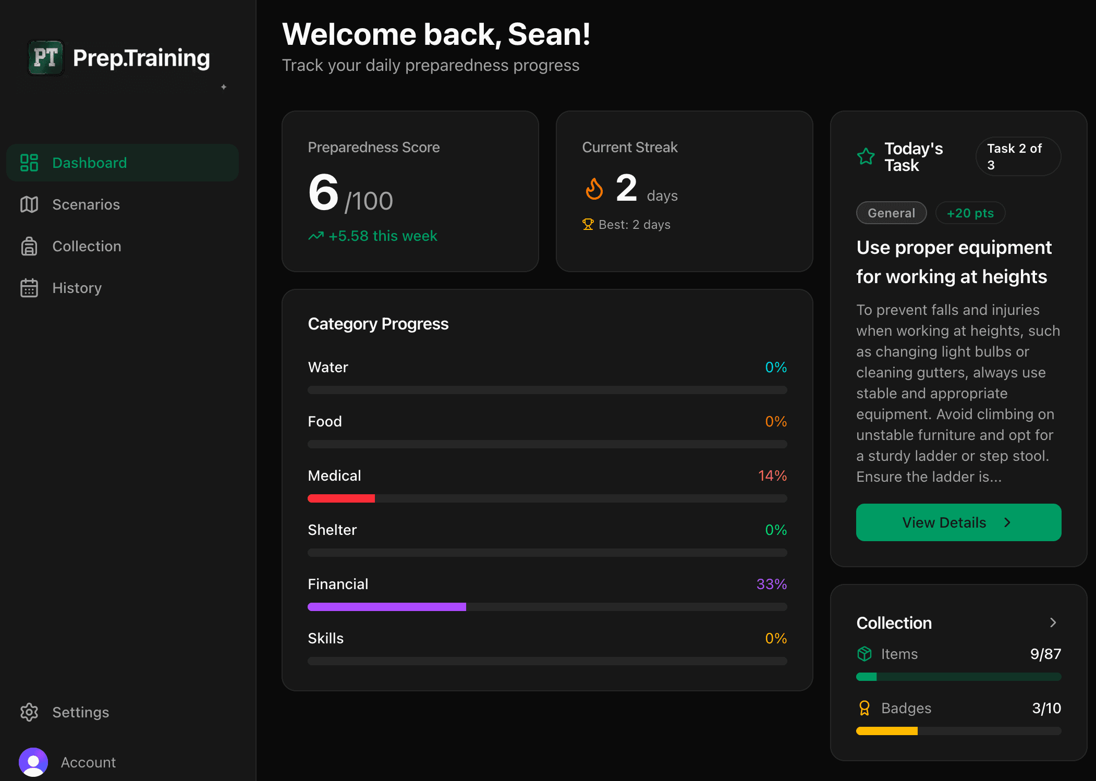Click the package icon beside Items count
This screenshot has height=781, width=1096.
pyautogui.click(x=865, y=654)
